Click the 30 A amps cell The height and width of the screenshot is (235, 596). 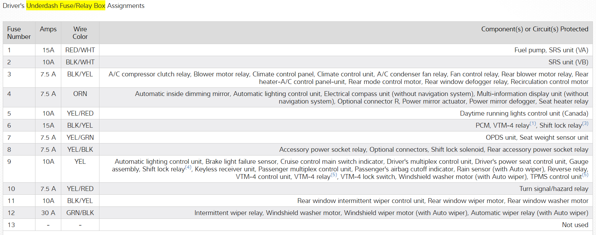click(48, 213)
